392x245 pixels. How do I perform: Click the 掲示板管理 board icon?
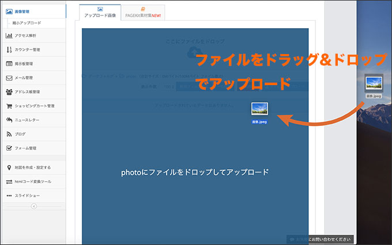[x=9, y=64]
